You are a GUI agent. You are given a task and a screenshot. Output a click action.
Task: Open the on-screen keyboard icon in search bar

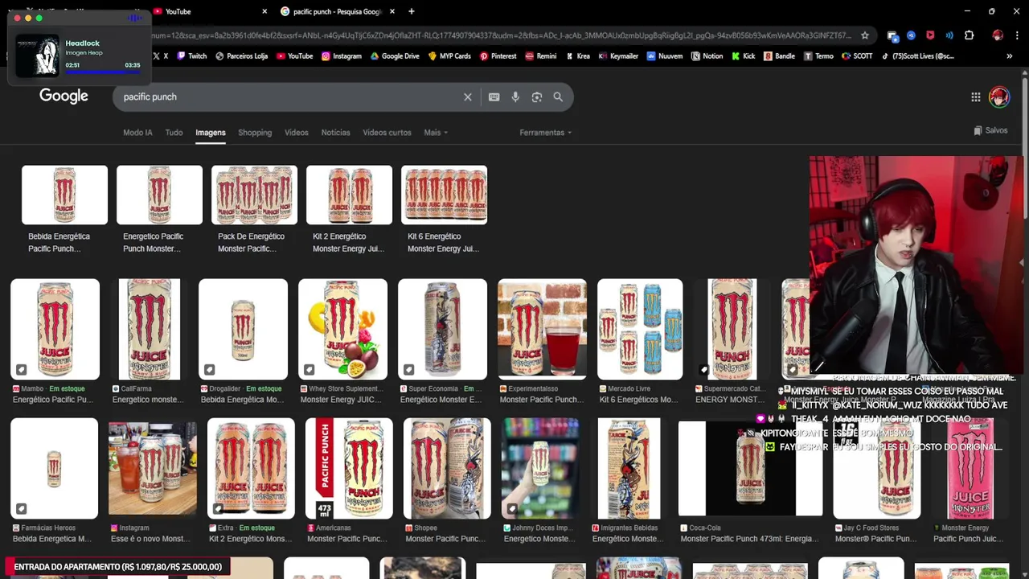[x=494, y=96]
